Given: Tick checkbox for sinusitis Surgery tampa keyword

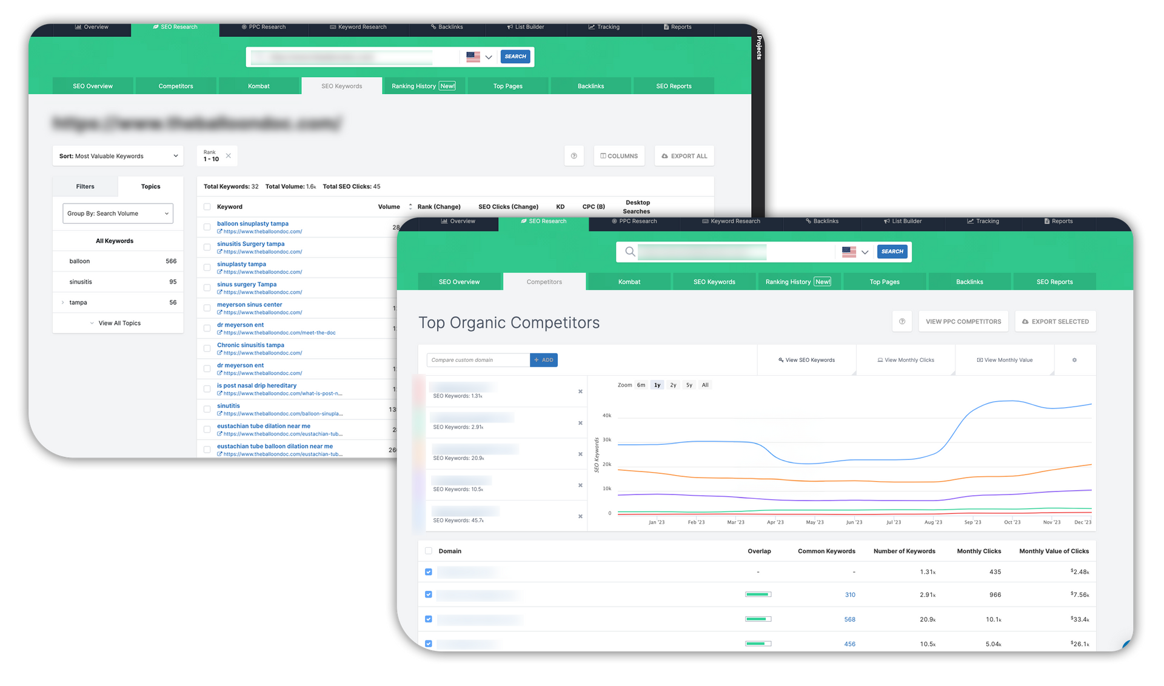Looking at the screenshot, I should coord(207,247).
